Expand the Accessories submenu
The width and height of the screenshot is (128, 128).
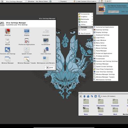[x=85, y=14]
